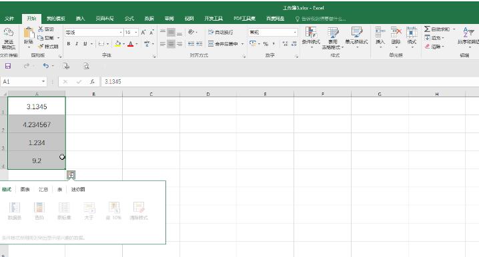Click the Format cells icon in Cells group
Viewport: 479px width, 257px height.
tap(412, 33)
